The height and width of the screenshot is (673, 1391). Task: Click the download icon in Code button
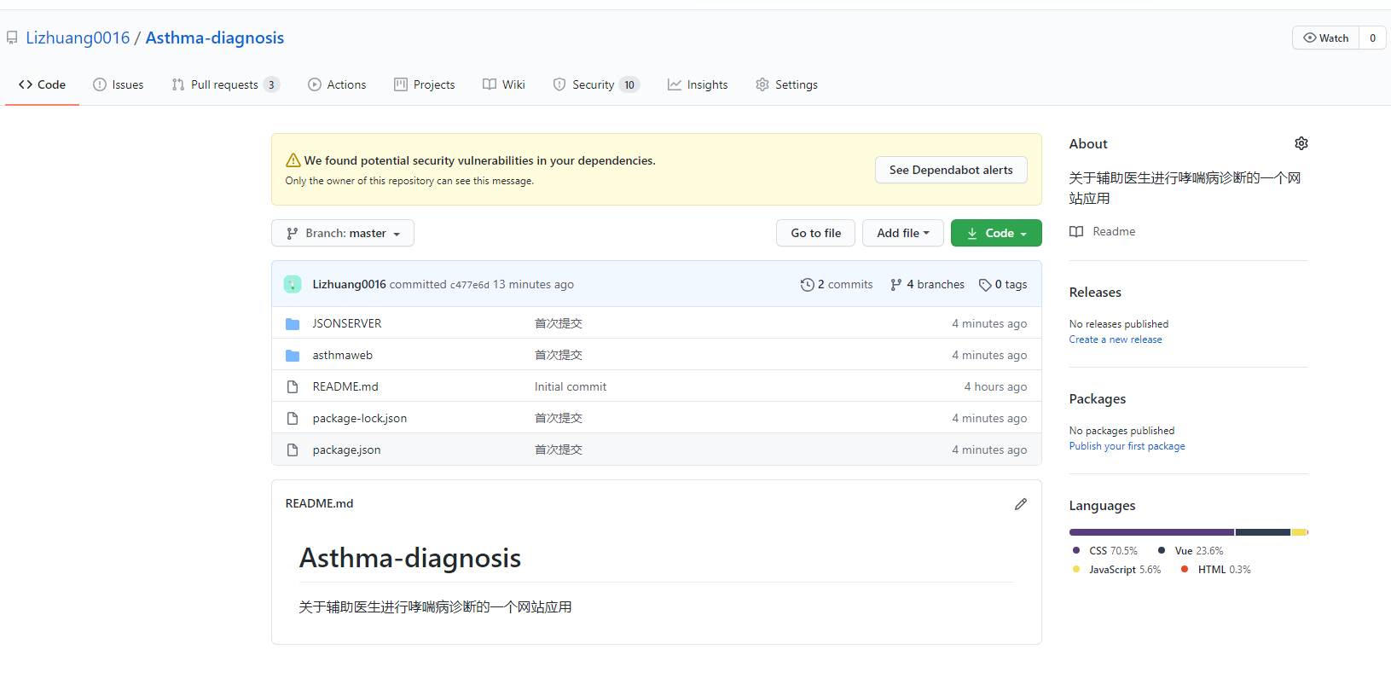pyautogui.click(x=972, y=234)
